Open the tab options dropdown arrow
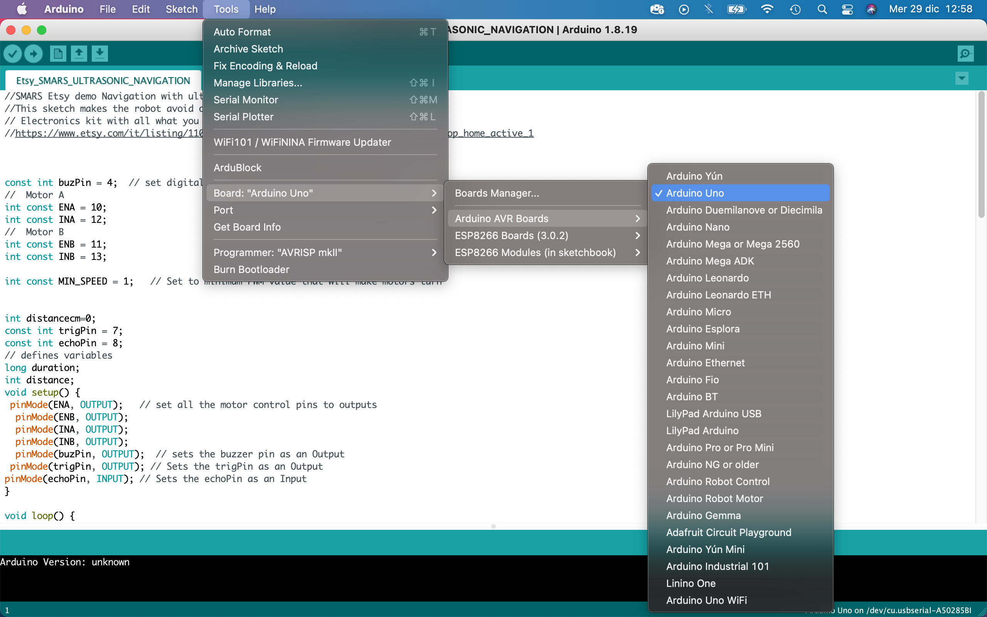 (x=962, y=78)
